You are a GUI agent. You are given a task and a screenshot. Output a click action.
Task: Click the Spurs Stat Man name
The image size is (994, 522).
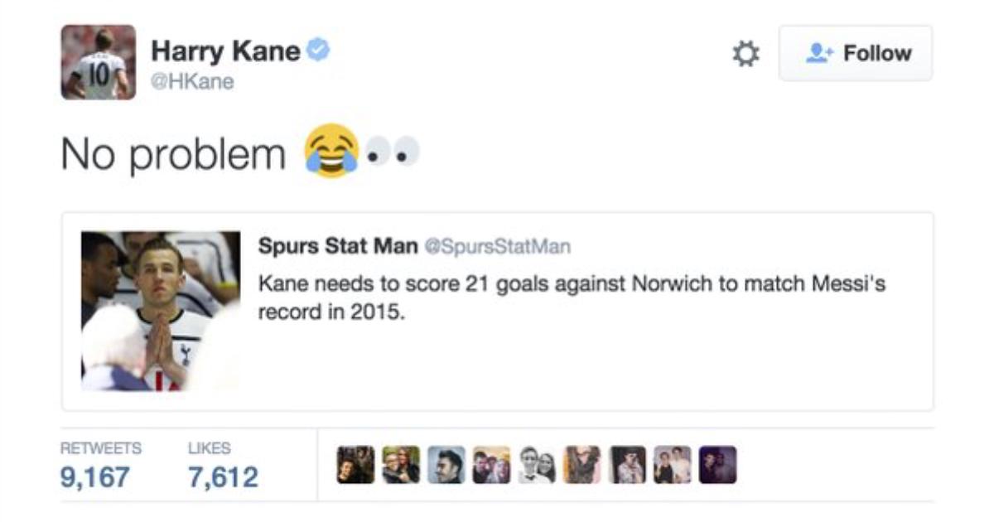(338, 246)
